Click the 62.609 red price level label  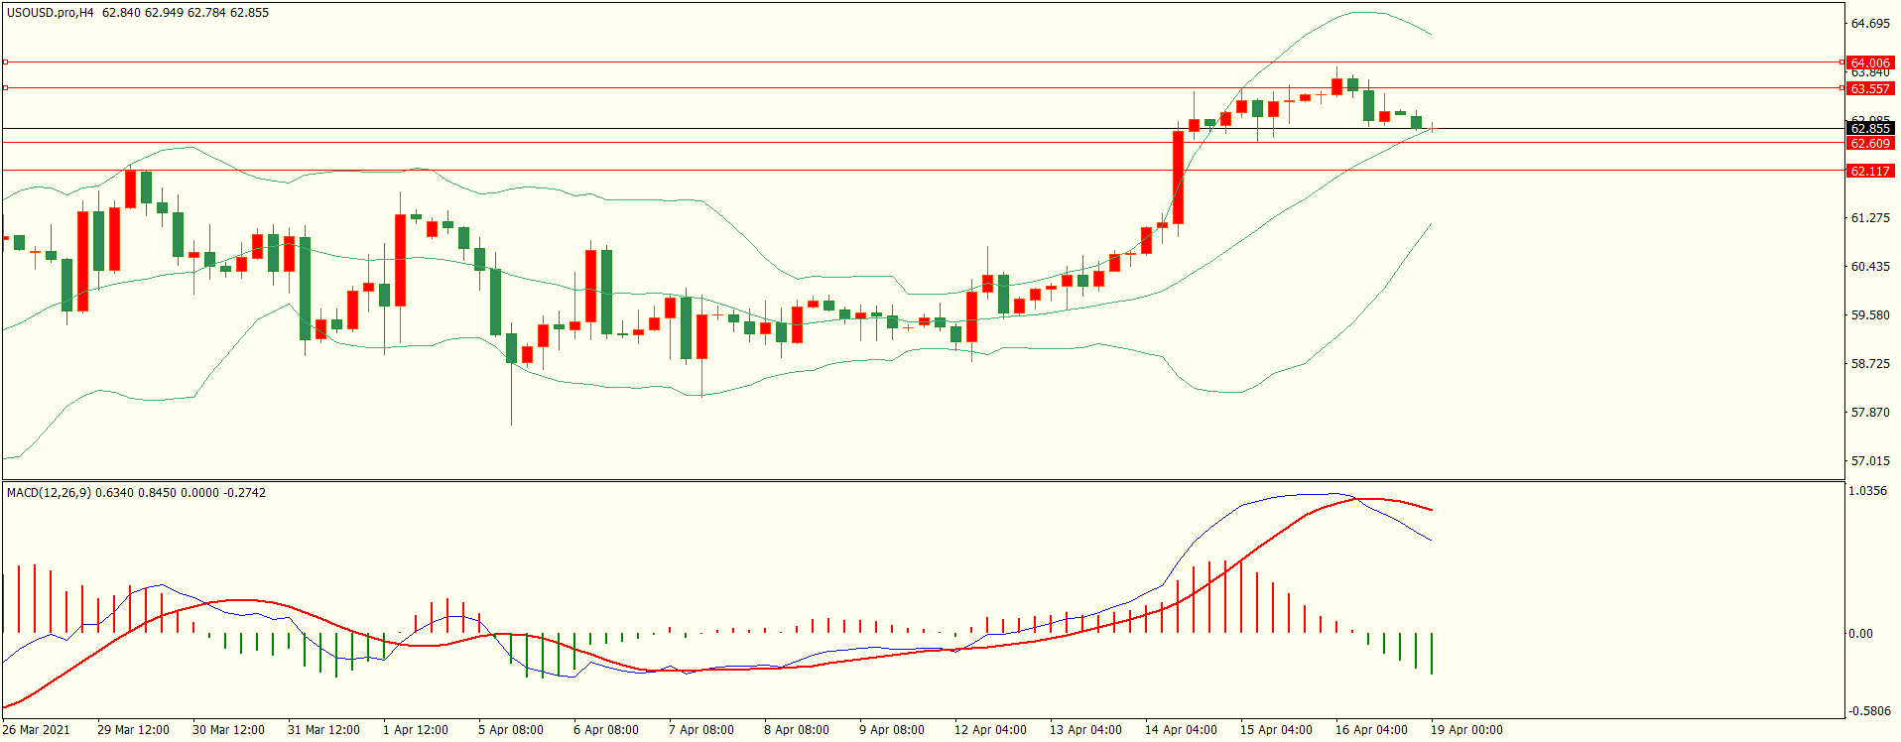[1870, 144]
